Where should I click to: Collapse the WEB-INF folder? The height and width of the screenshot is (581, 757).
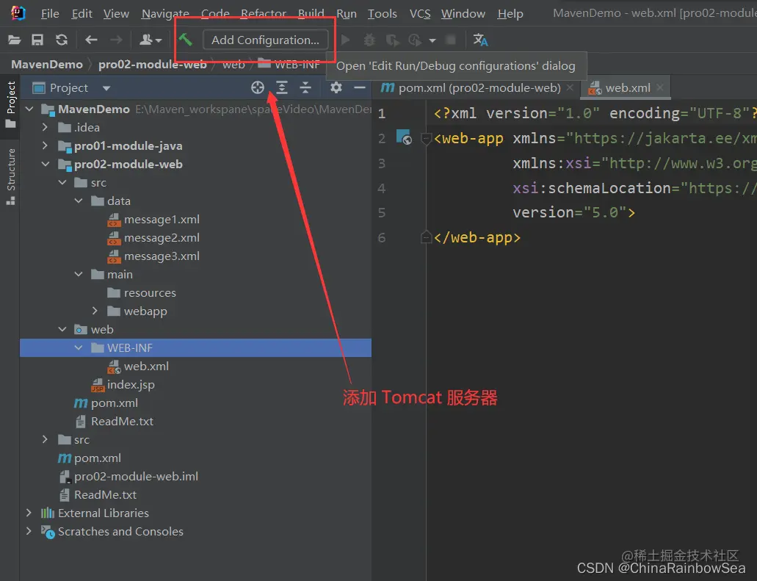coord(79,347)
